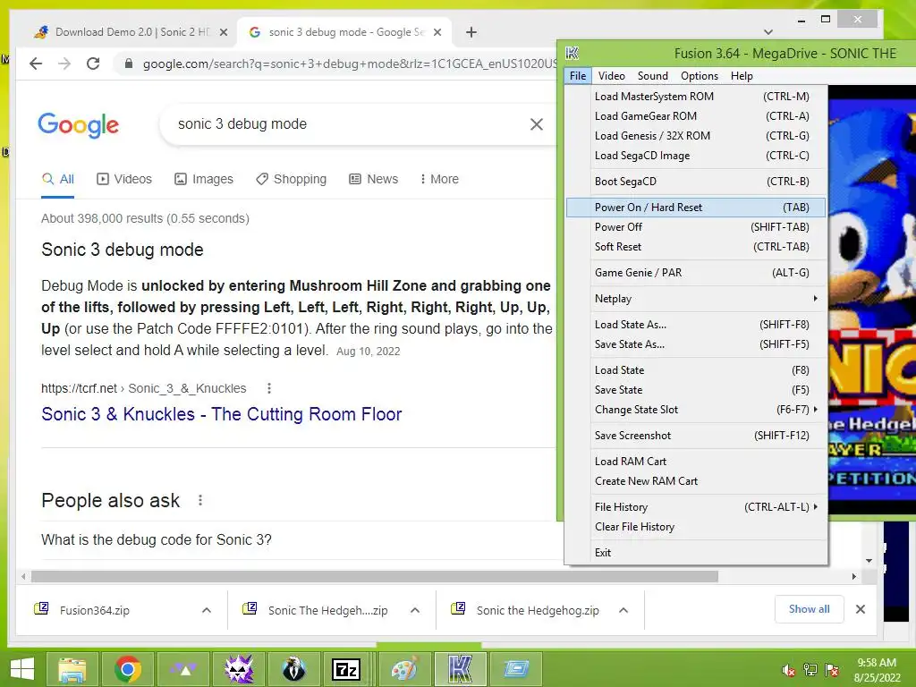The width and height of the screenshot is (916, 687).
Task: Select Clear File History
Action: [696, 527]
